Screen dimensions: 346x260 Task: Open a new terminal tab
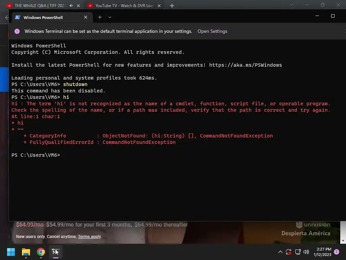tap(100, 17)
